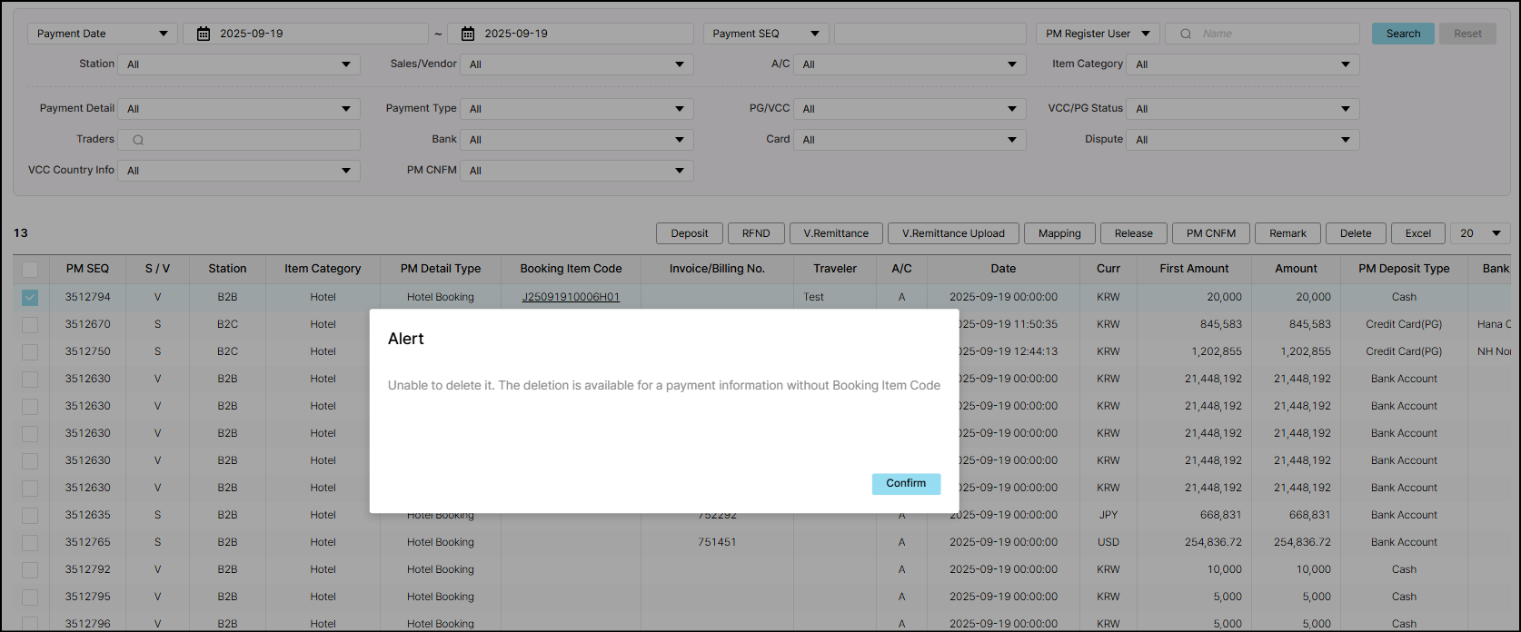Expand the VCC/PG Status dropdown
The image size is (1521, 632).
point(1242,109)
